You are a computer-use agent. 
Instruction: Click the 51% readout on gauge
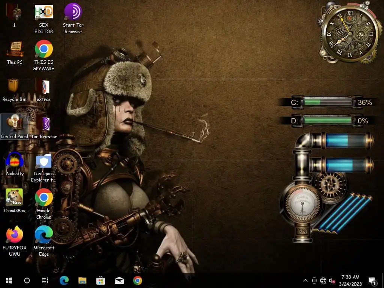click(303, 231)
